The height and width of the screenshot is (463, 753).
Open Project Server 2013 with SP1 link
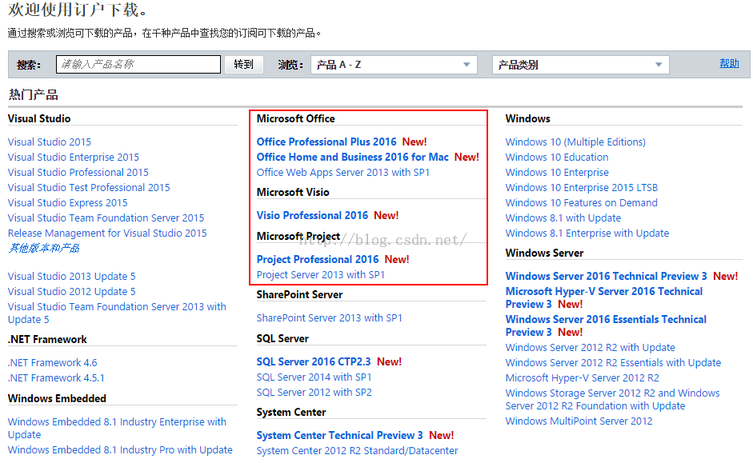(x=320, y=275)
